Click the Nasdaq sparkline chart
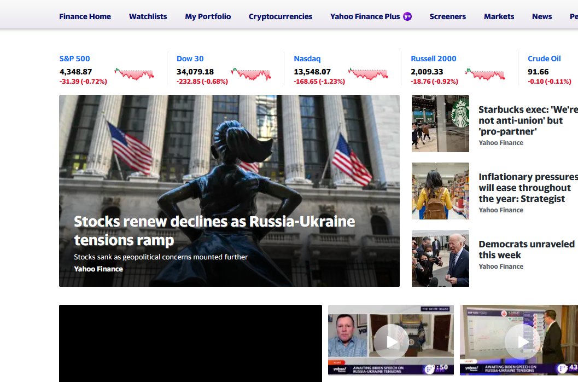This screenshot has width=578, height=382. click(368, 74)
